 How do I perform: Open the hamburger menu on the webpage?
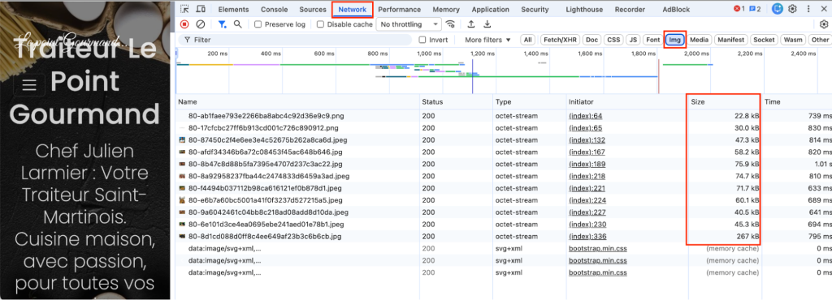click(29, 84)
